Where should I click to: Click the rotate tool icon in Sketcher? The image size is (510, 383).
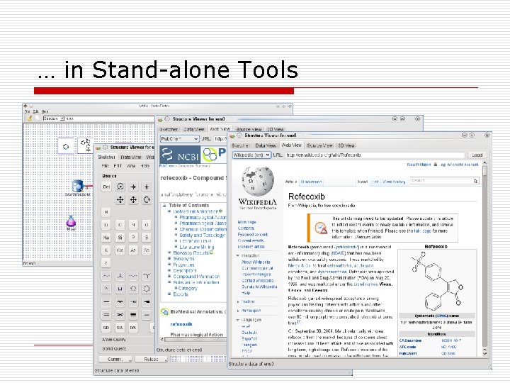pyautogui.click(x=147, y=199)
